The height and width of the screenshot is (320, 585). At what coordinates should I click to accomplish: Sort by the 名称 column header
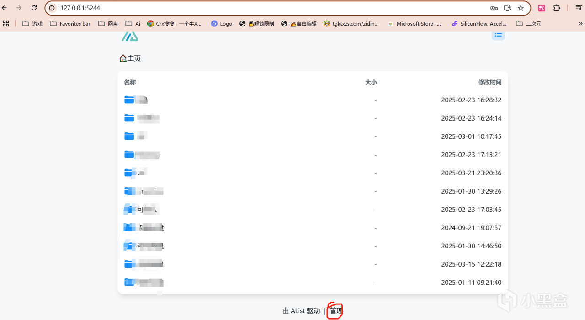click(x=130, y=82)
